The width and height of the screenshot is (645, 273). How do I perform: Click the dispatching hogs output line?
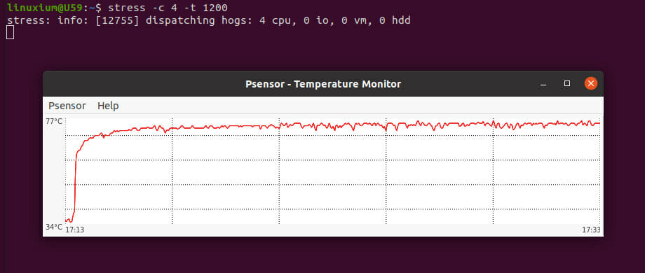(x=208, y=20)
